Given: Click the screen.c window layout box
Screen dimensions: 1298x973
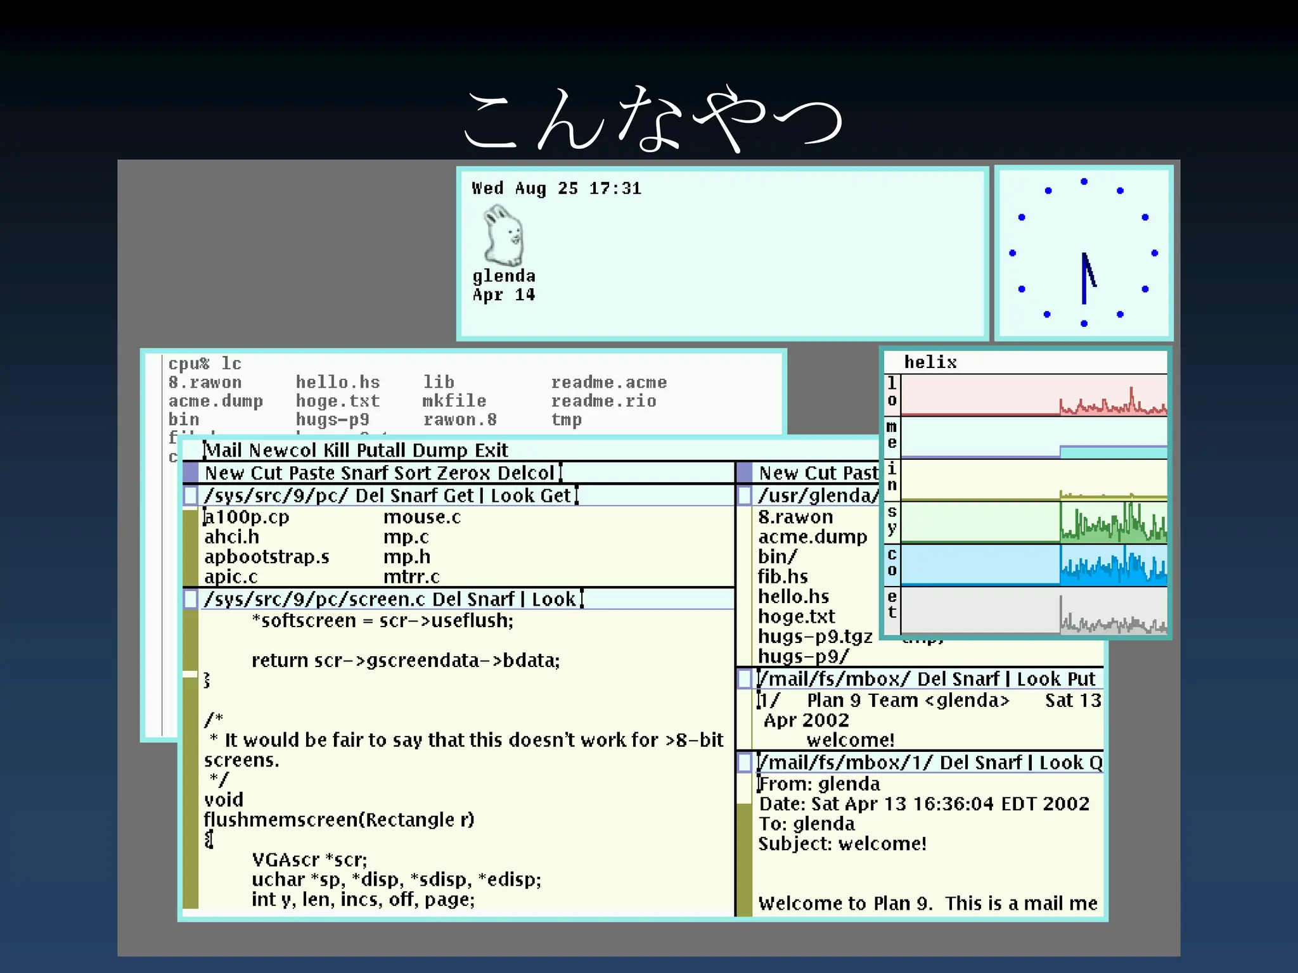Looking at the screenshot, I should [x=190, y=599].
